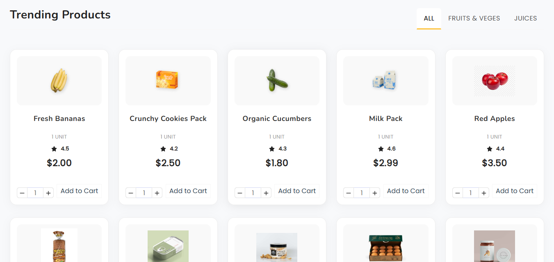View the Fresh Bananas product image
The image size is (554, 262).
[59, 81]
